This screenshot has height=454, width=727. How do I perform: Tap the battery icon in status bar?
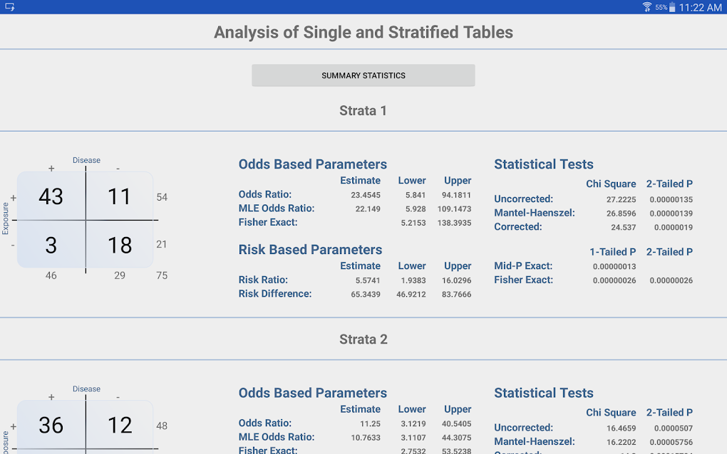[x=672, y=7]
